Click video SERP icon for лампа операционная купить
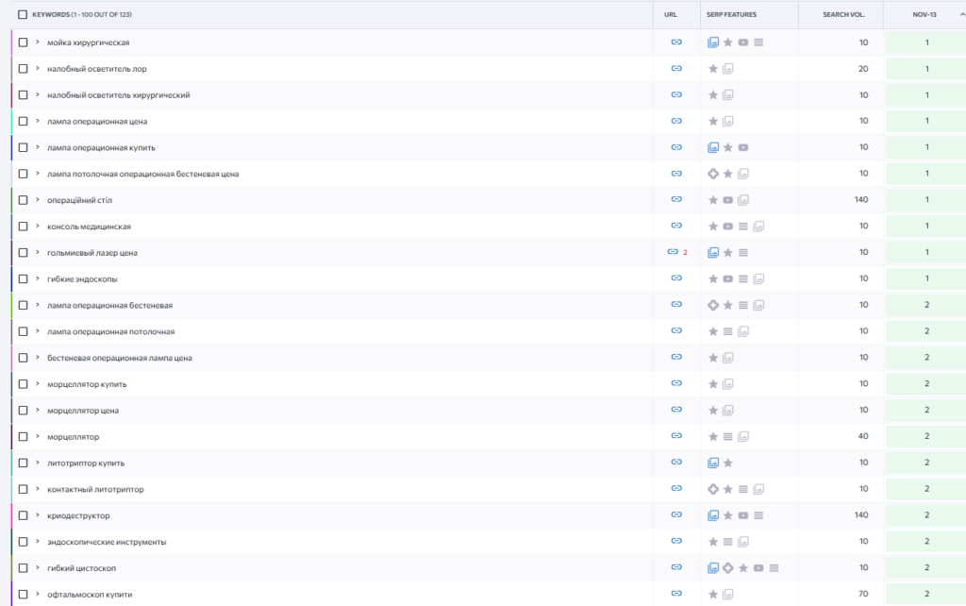Screen dimensions: 966x606 (x=743, y=147)
